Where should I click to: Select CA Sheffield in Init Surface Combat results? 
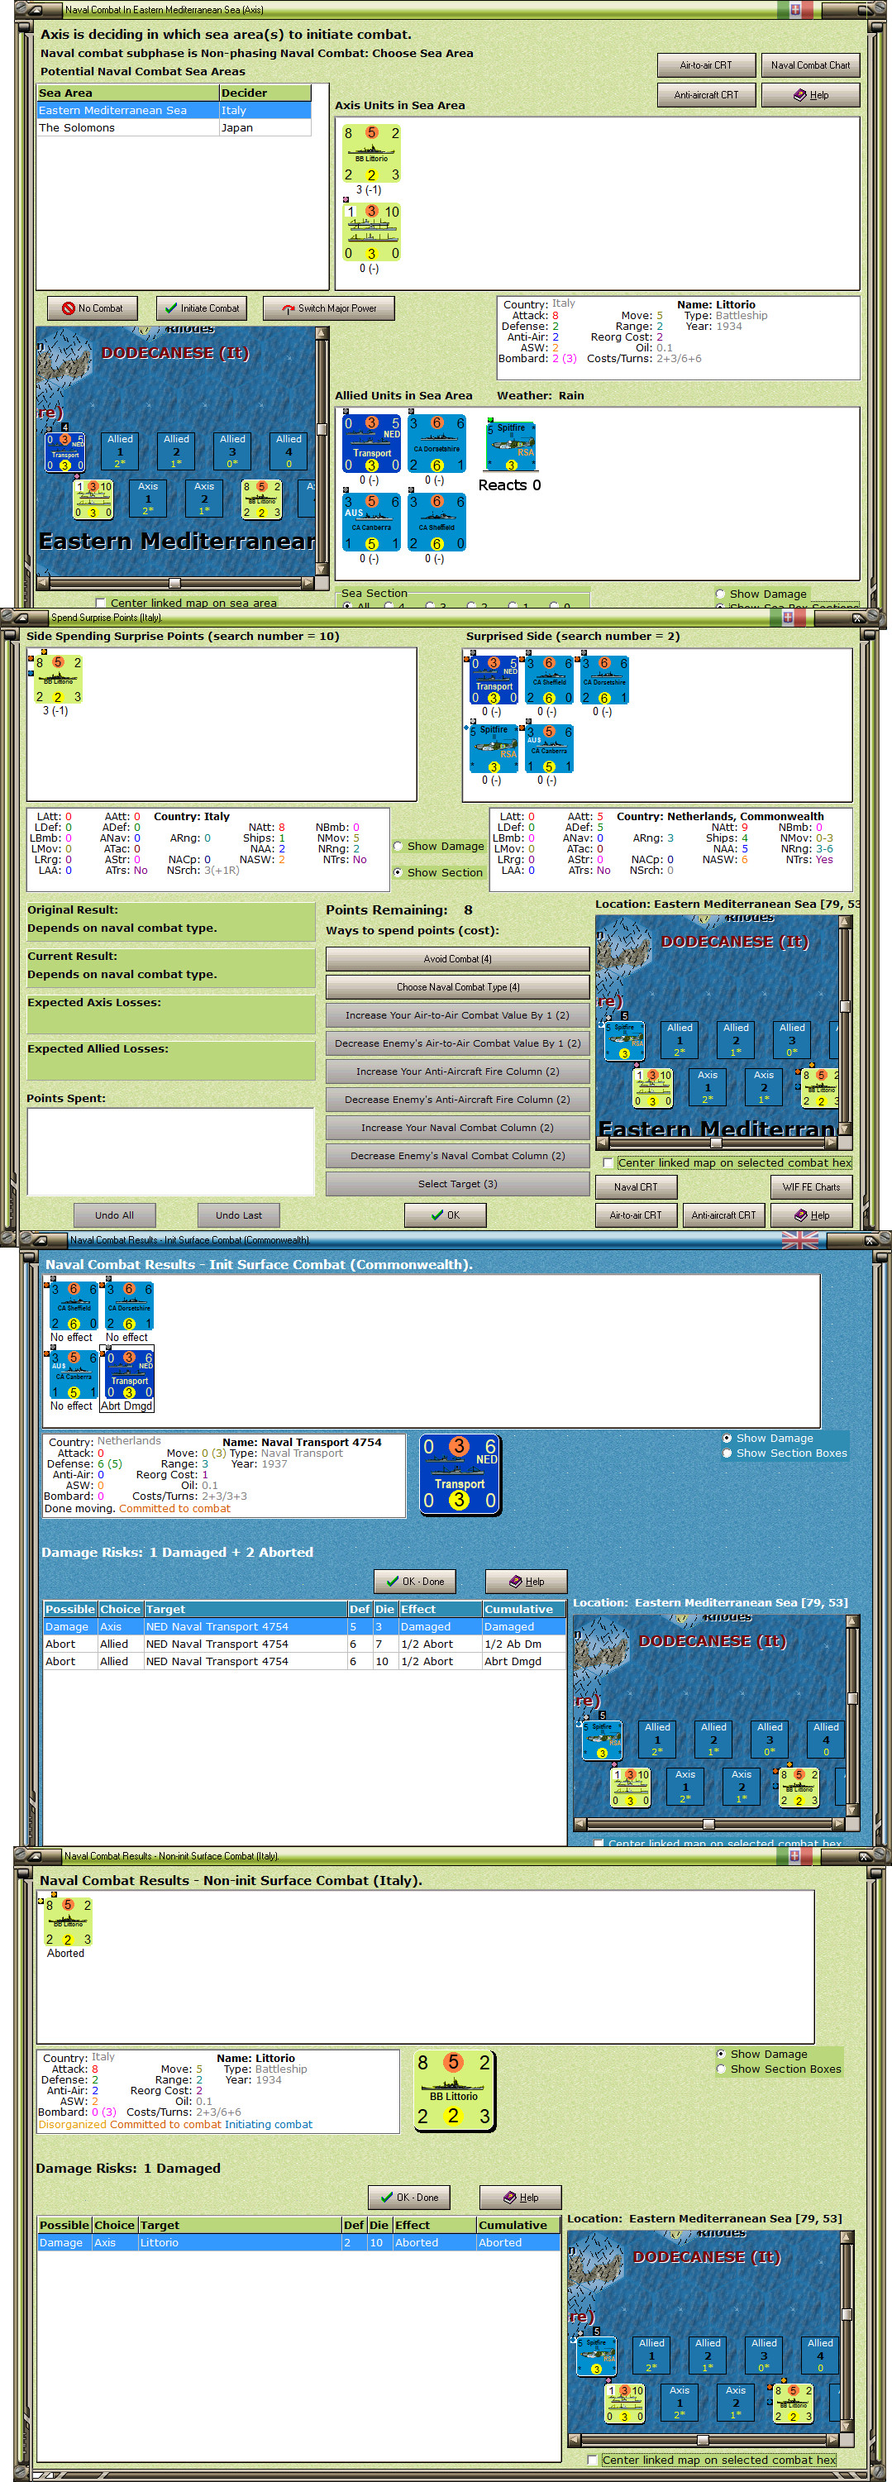click(x=74, y=1305)
